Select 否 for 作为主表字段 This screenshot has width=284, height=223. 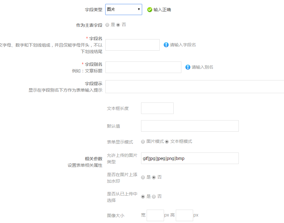click(x=118, y=25)
